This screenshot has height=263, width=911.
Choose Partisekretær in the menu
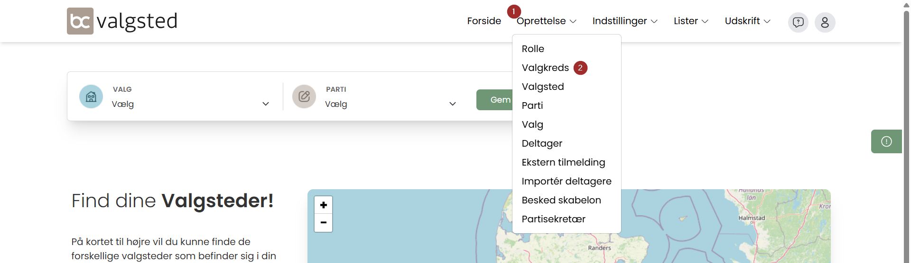(x=553, y=219)
